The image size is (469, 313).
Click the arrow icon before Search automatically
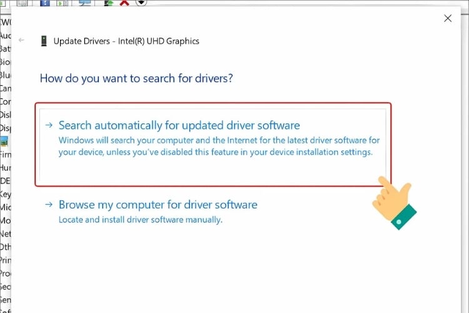(49, 126)
